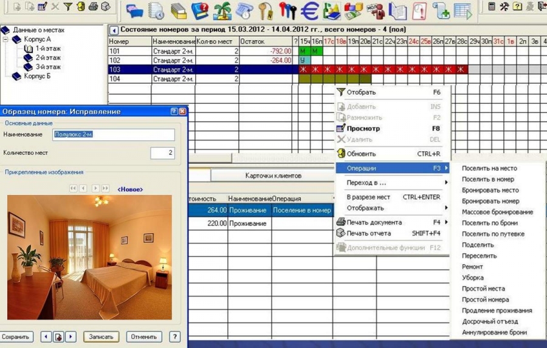547x348 pixels.
Task: Click the Записать button
Action: coord(101,337)
